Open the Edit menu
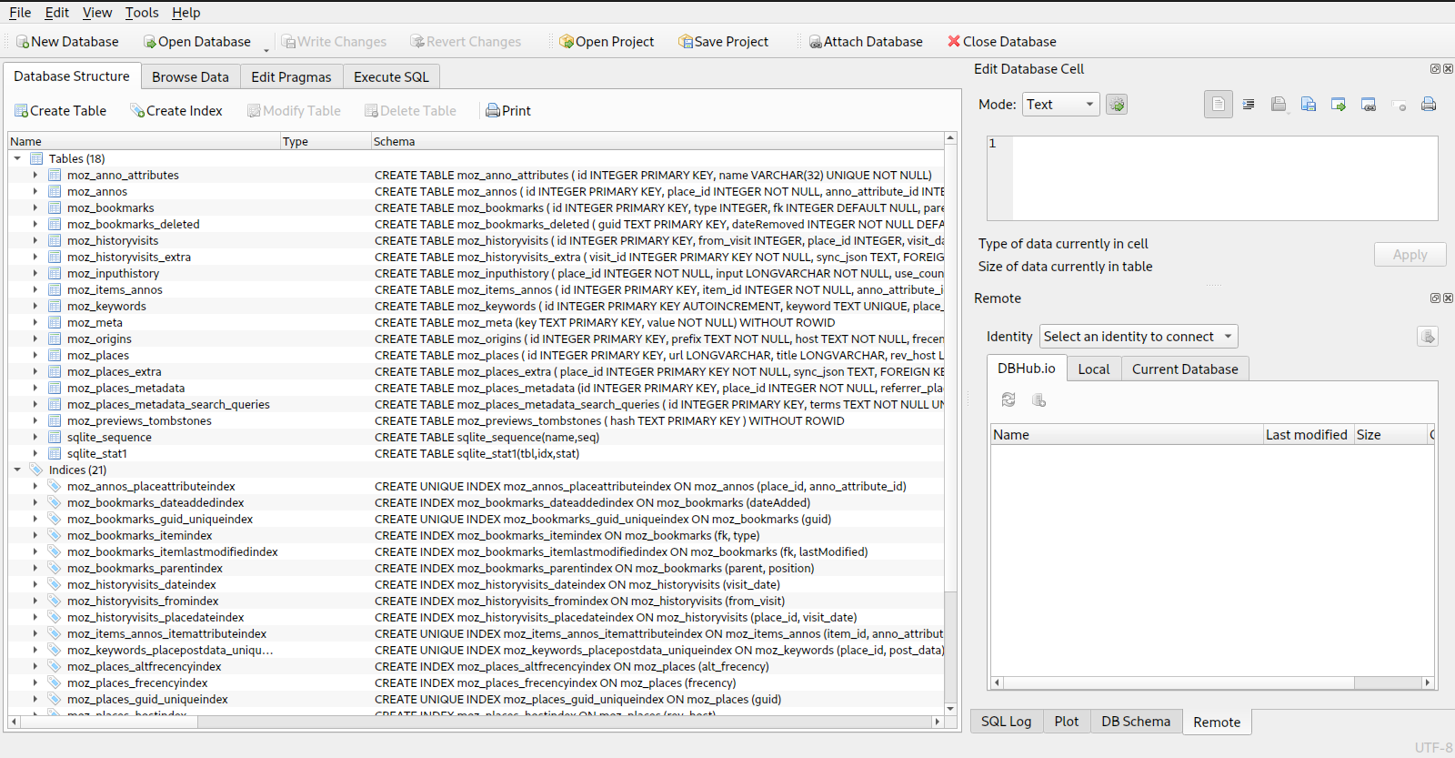1455x758 pixels. click(x=57, y=13)
